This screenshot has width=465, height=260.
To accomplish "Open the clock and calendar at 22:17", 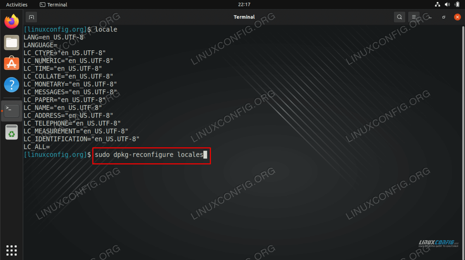I will (245, 5).
